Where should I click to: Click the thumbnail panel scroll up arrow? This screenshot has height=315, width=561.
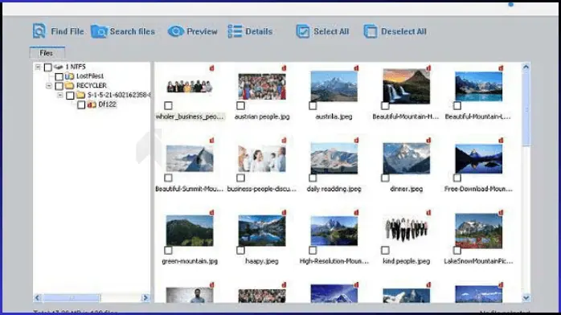526,67
